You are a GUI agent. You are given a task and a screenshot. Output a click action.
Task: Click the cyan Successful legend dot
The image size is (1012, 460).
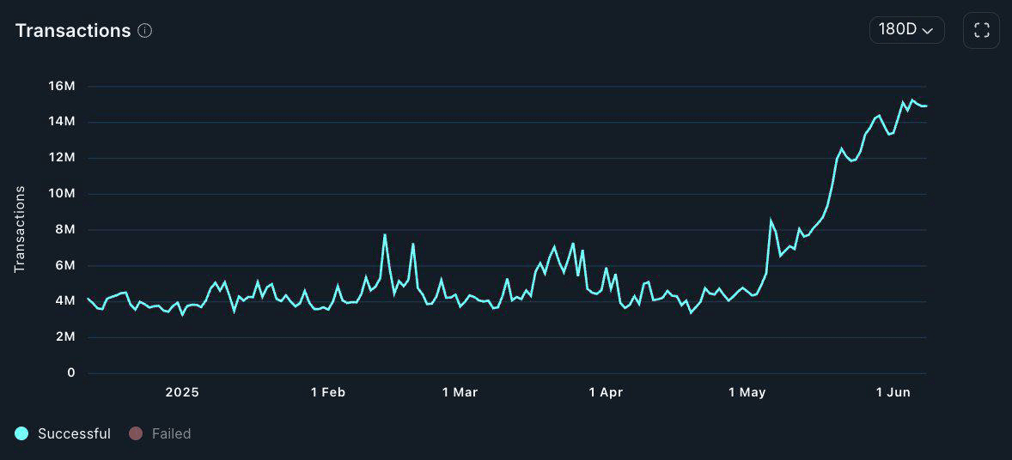point(22,433)
